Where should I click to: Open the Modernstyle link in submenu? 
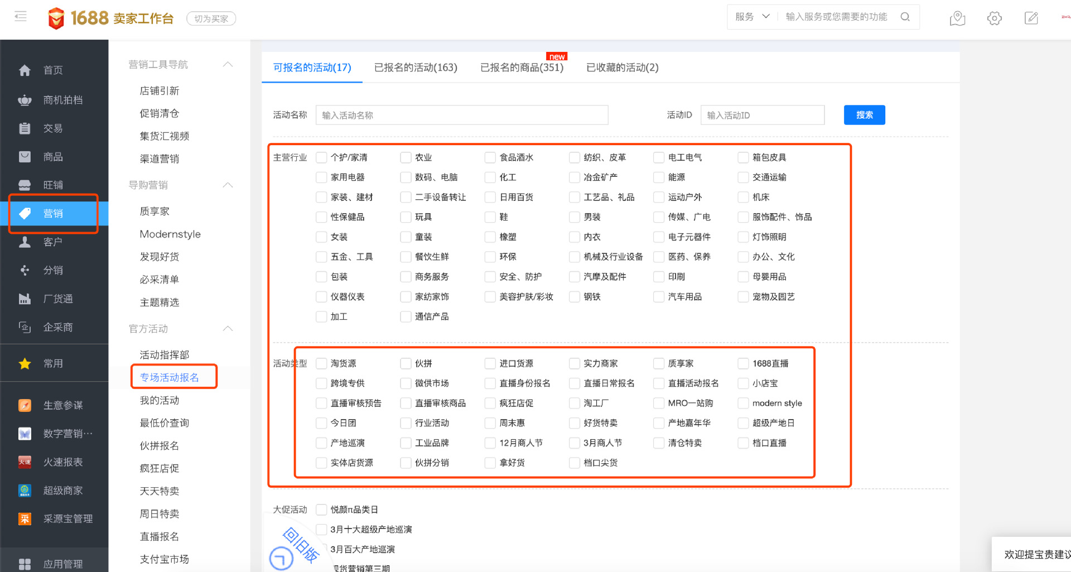pos(170,234)
